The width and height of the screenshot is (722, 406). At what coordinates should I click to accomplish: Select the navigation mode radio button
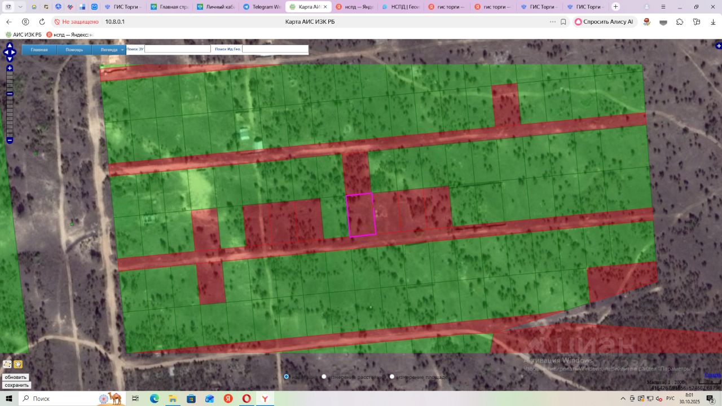286,377
